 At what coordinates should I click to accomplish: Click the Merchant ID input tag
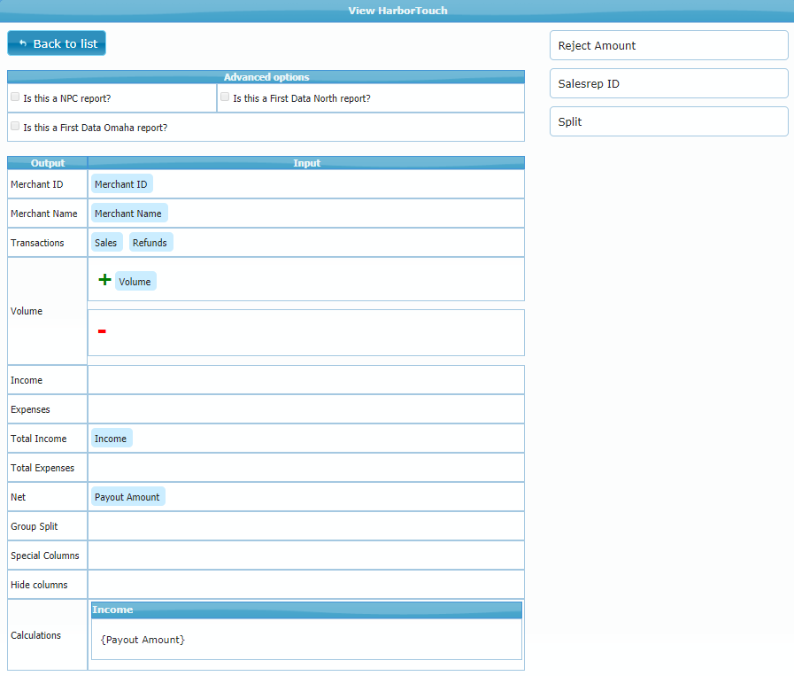coord(121,184)
